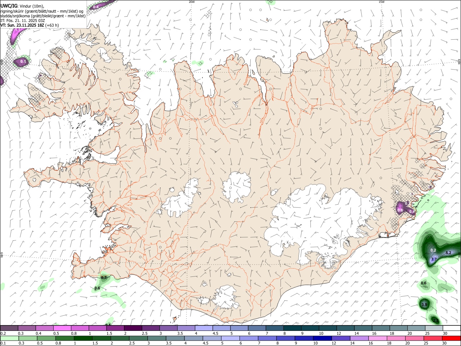Select the medium green 0.5 swatch in the rain scale
The image size is (461, 346).
(x=46, y=338)
